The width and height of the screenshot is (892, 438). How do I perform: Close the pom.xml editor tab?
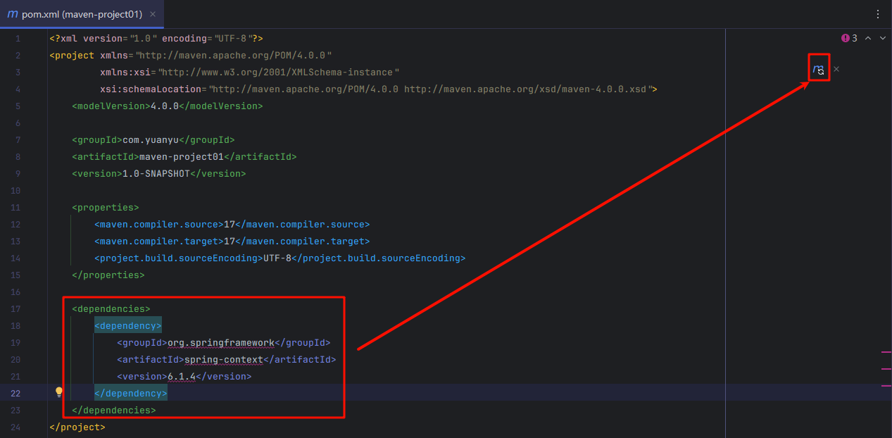[x=153, y=14]
